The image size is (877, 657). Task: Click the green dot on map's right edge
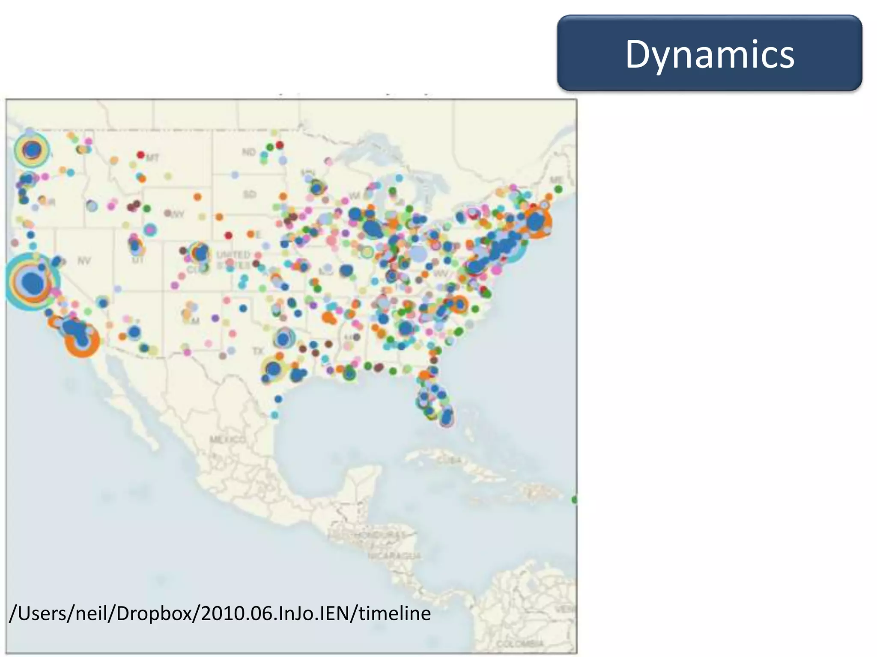(x=575, y=499)
